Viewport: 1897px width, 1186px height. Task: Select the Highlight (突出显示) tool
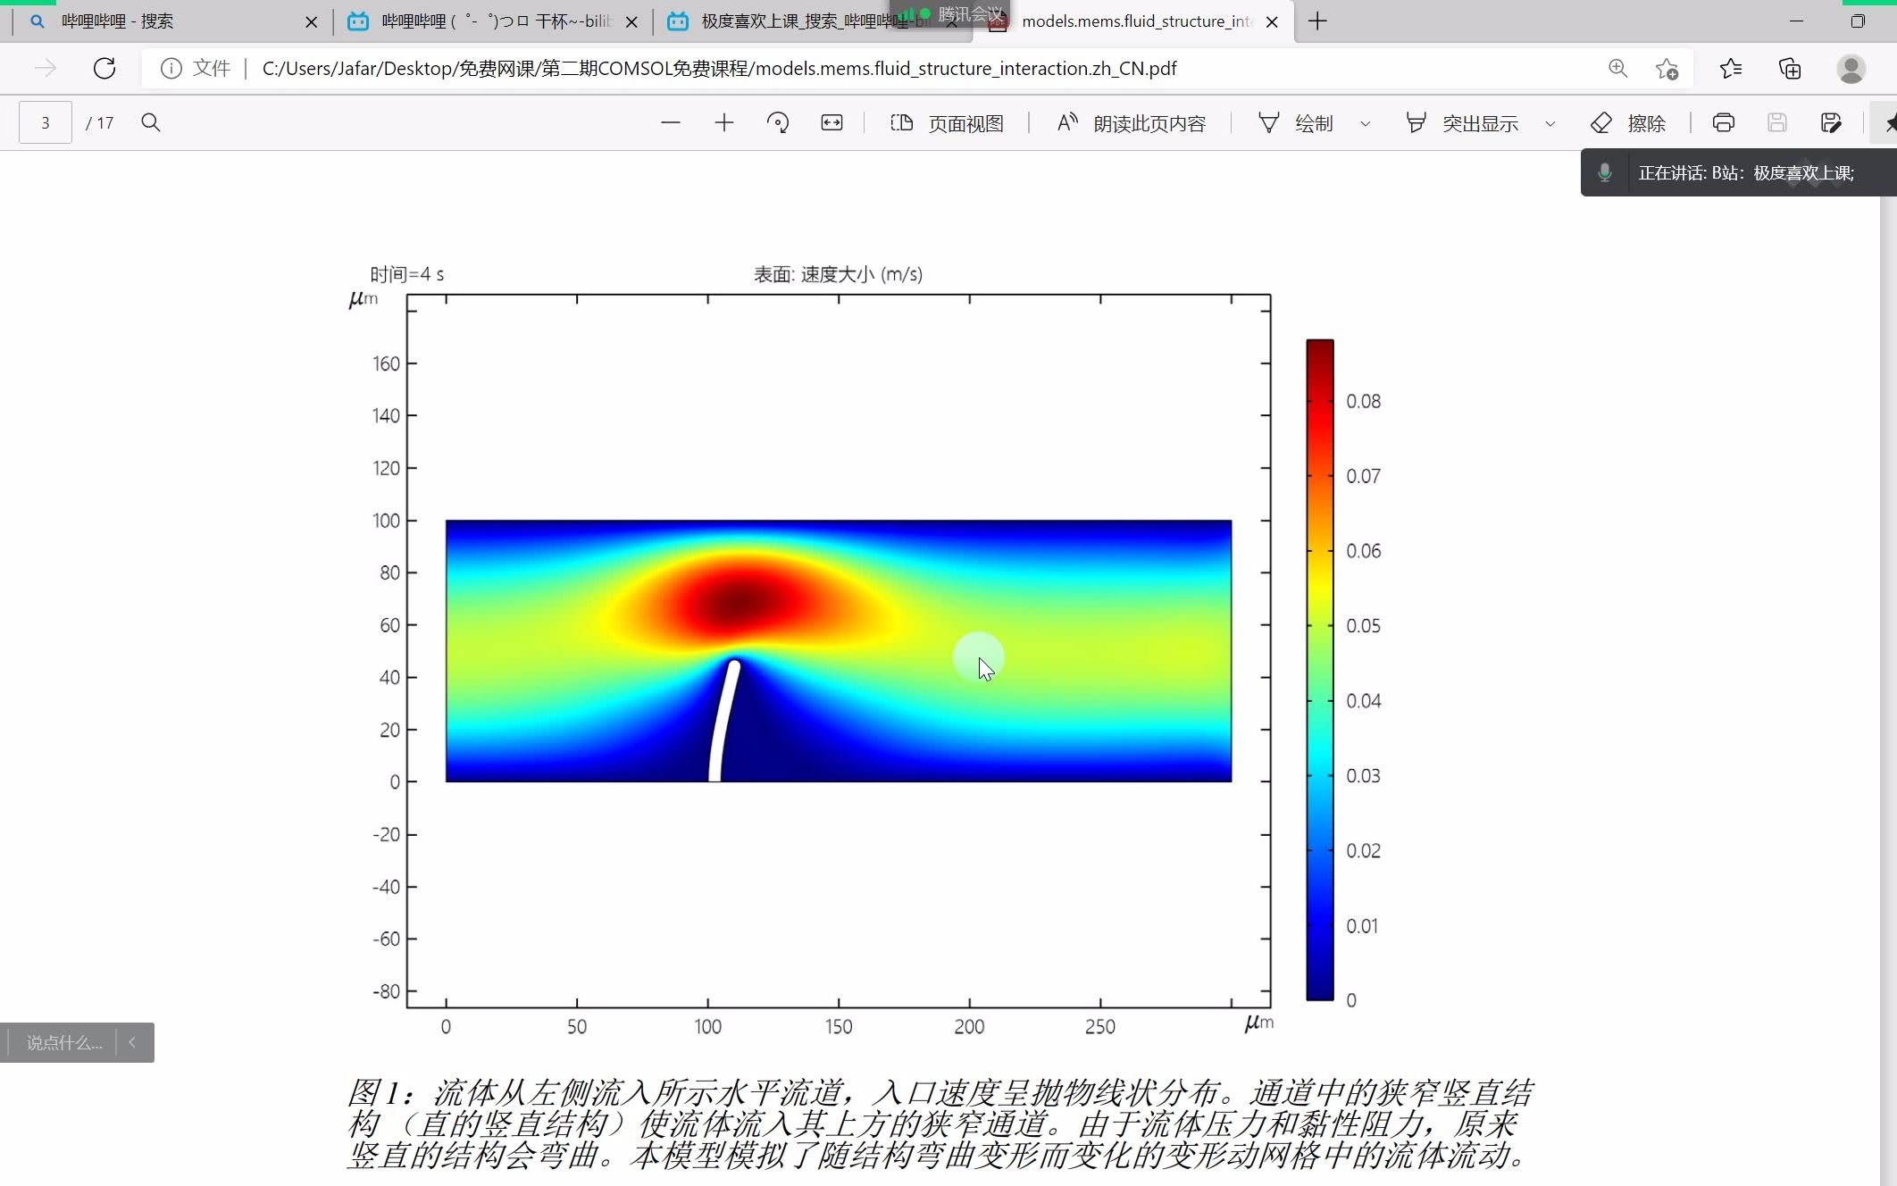(1462, 123)
